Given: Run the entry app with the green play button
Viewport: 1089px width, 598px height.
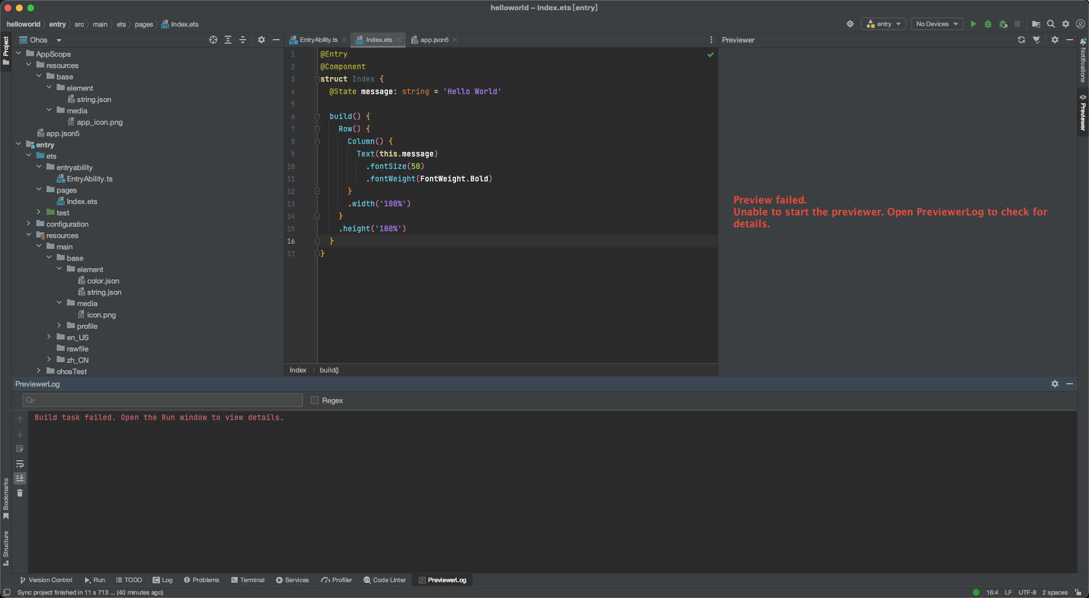Looking at the screenshot, I should point(973,24).
